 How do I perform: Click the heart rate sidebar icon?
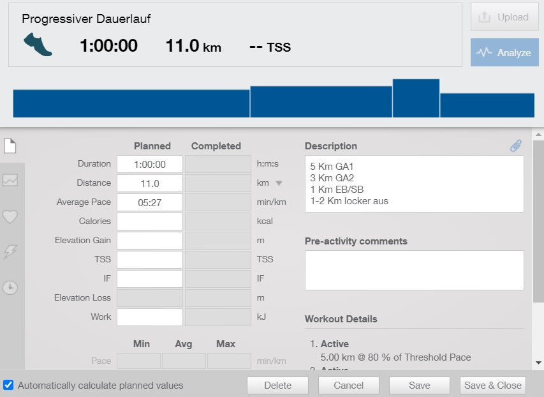10,217
